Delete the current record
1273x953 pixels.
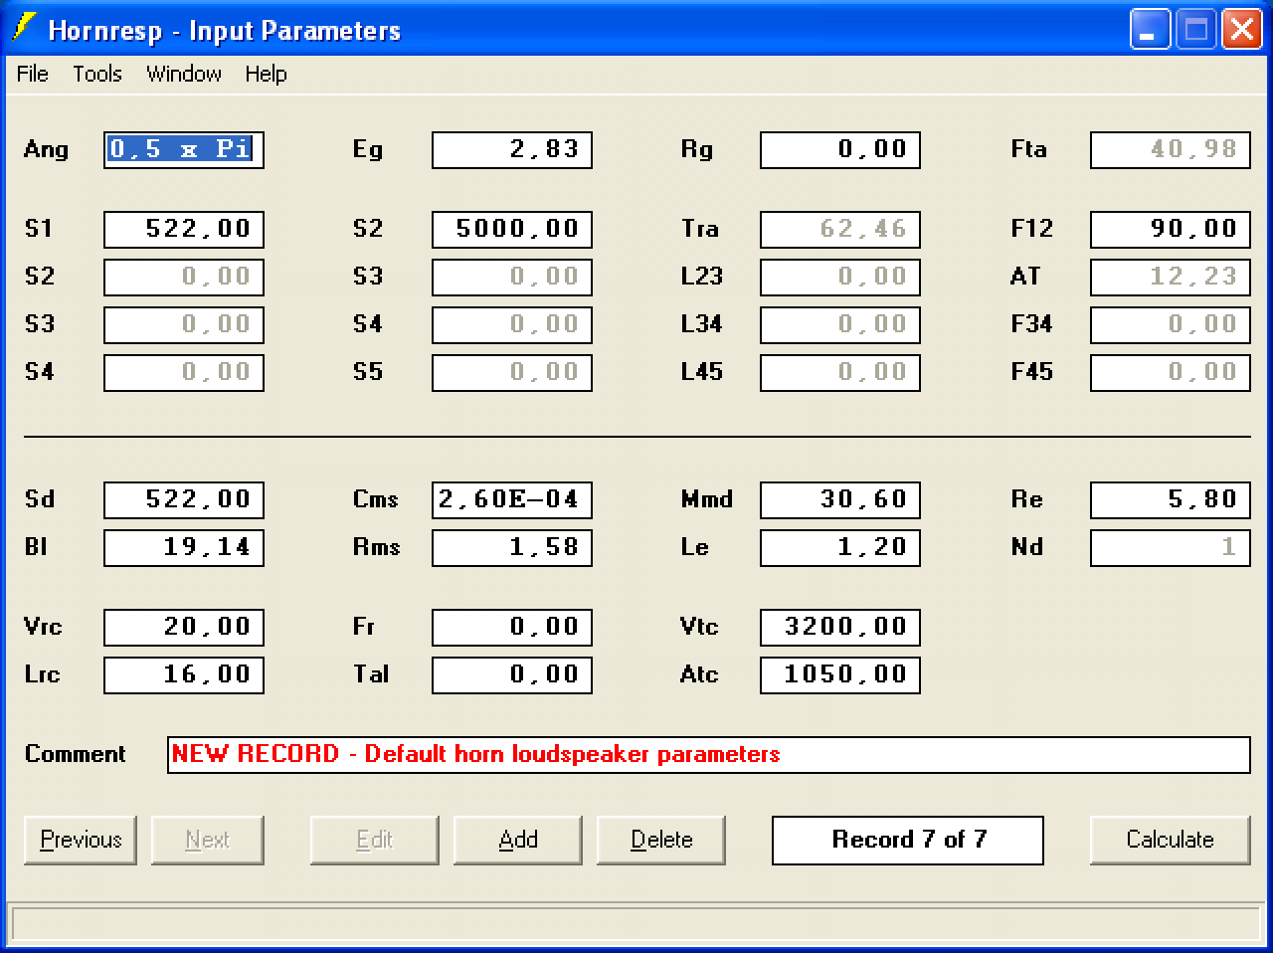(661, 840)
